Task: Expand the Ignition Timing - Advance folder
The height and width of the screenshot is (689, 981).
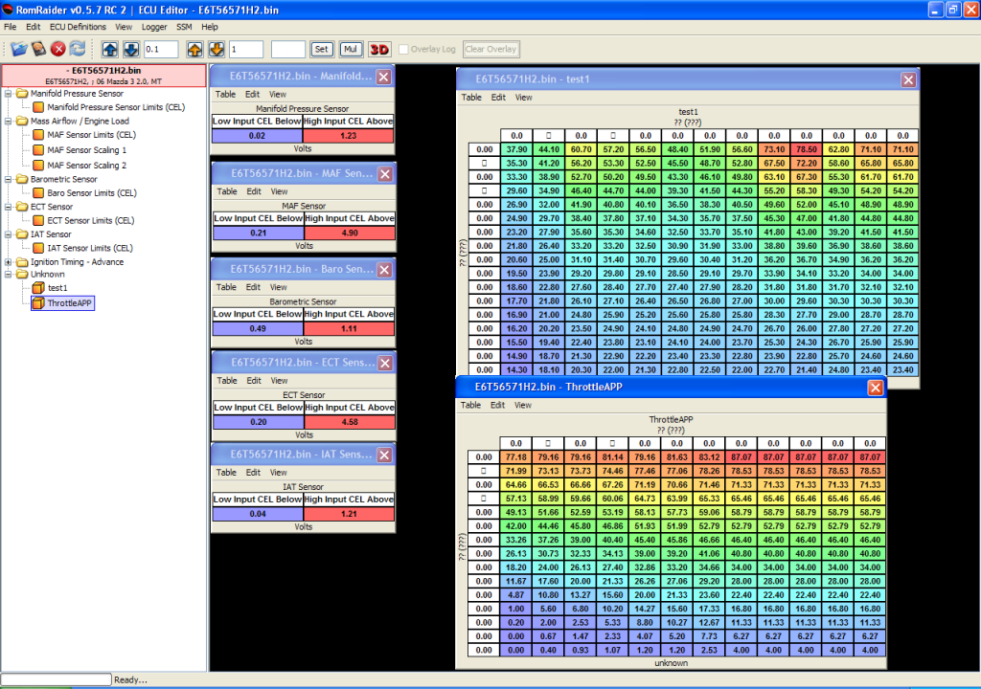Action: [9, 261]
